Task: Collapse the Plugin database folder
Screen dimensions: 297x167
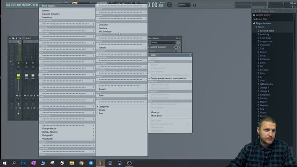Action: point(263,23)
